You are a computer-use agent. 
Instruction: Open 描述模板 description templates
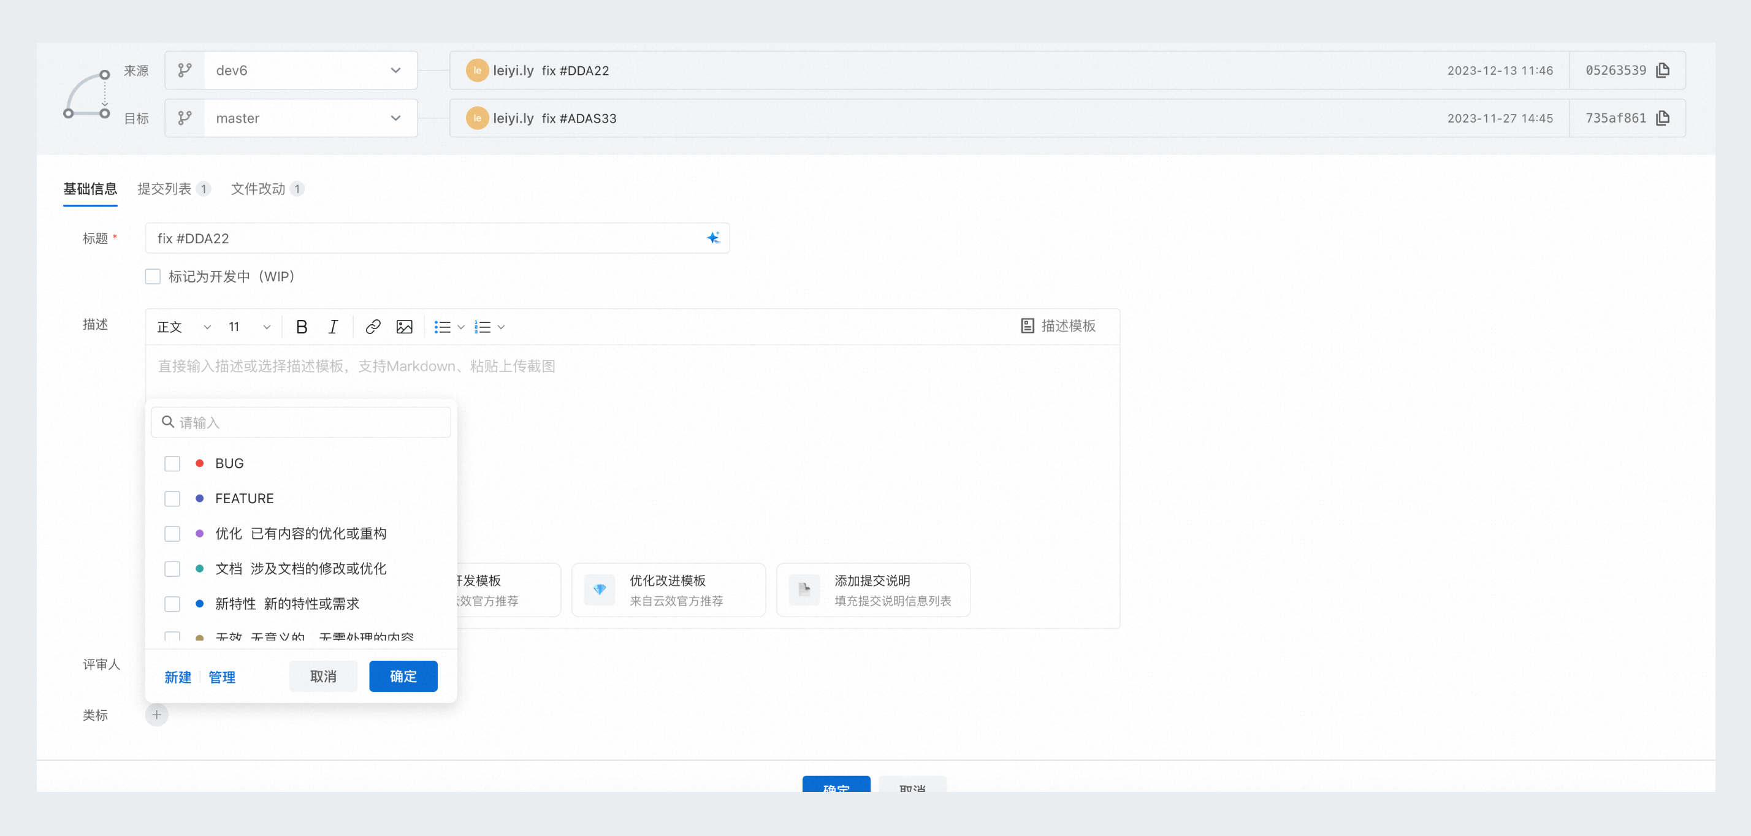click(1059, 325)
